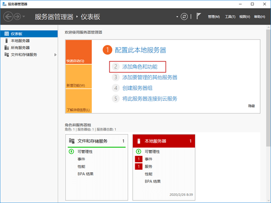The height and width of the screenshot is (203, 271).
Task: Click 事件 in 文件和存储服务 tile
Action: click(x=81, y=159)
